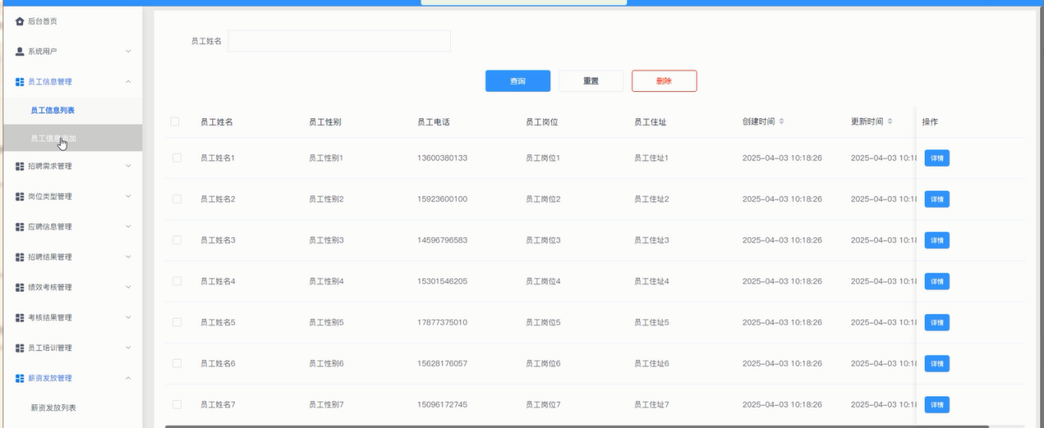The height and width of the screenshot is (428, 1044).
Task: Check the checkbox for 员工姓名6 row
Action: click(175, 363)
